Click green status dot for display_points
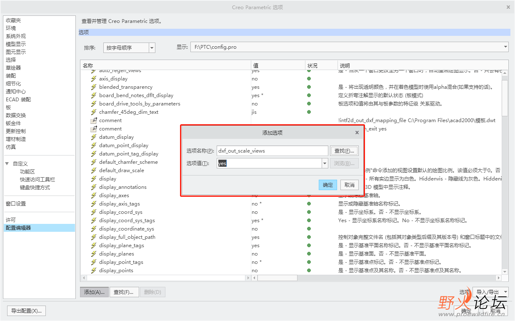Screen dimensions: 515x321 (309, 271)
